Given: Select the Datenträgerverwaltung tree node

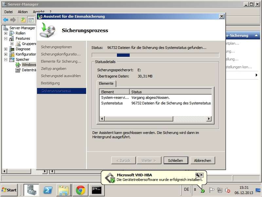Looking at the screenshot, I should coord(29,70).
